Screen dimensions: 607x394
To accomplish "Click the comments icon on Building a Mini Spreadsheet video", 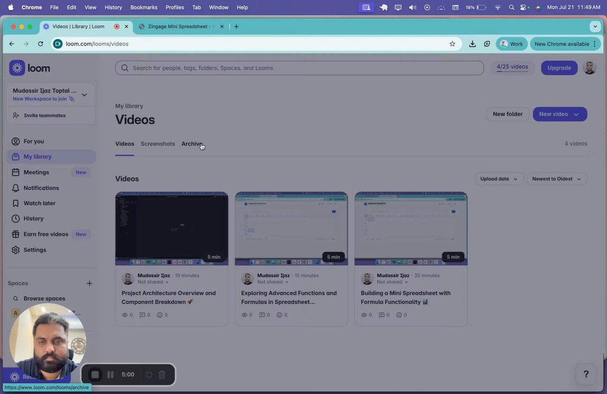I will [x=381, y=315].
